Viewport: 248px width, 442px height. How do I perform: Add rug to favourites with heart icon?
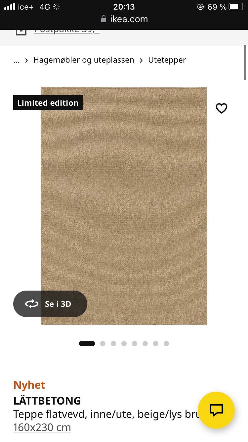tap(222, 108)
